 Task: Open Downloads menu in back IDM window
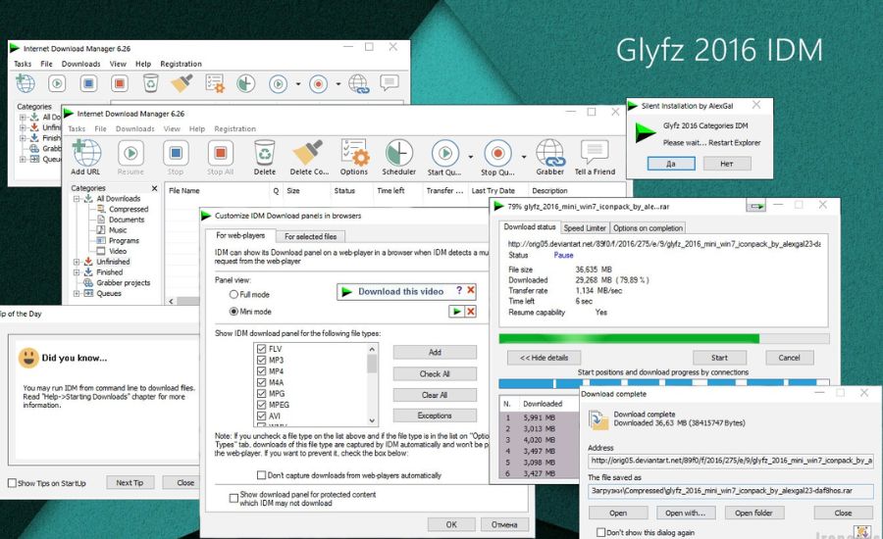click(81, 64)
